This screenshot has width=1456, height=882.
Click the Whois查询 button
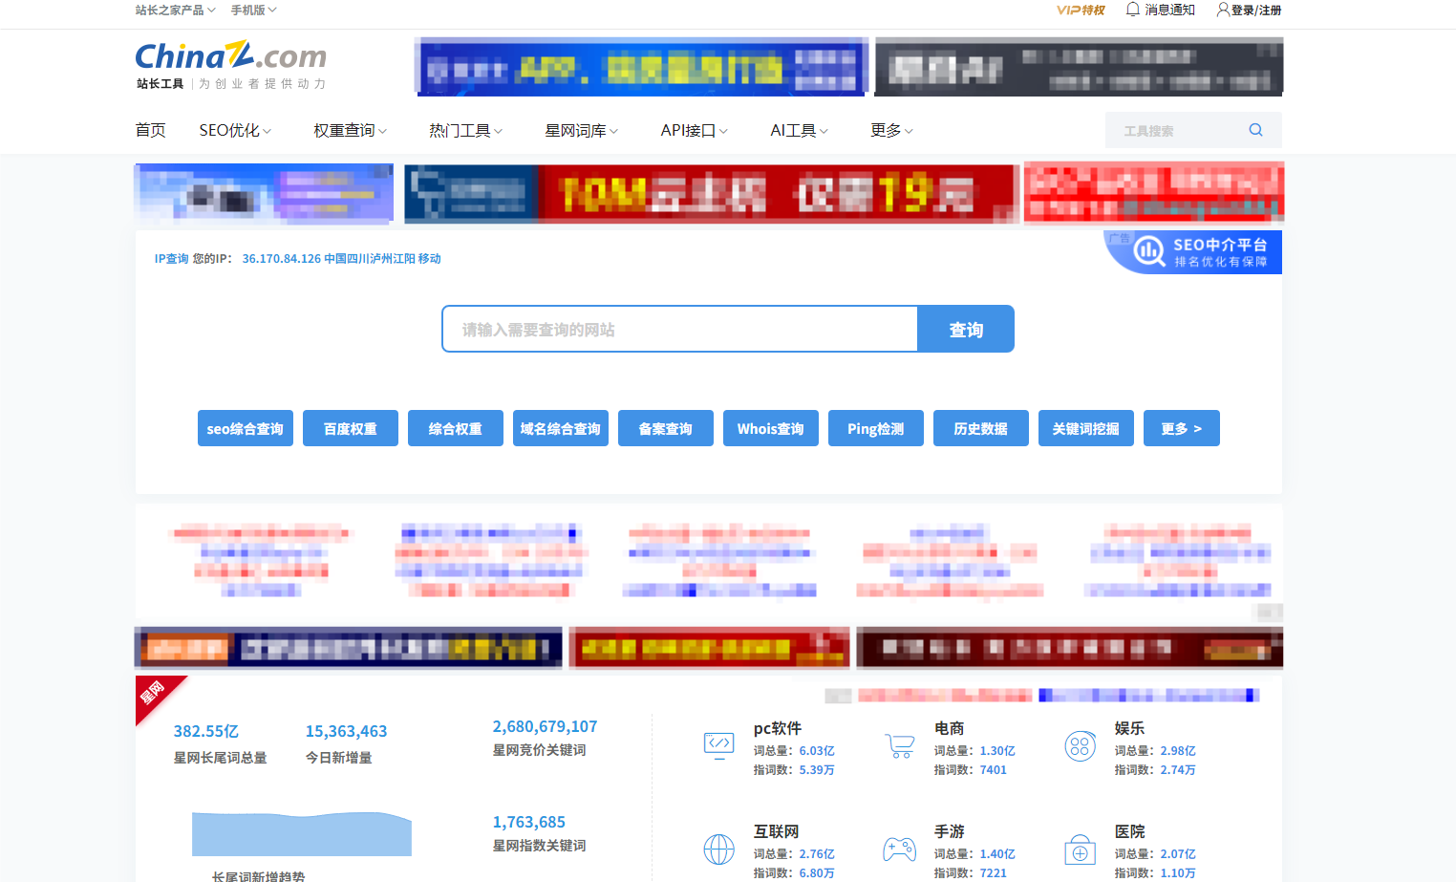tap(770, 429)
